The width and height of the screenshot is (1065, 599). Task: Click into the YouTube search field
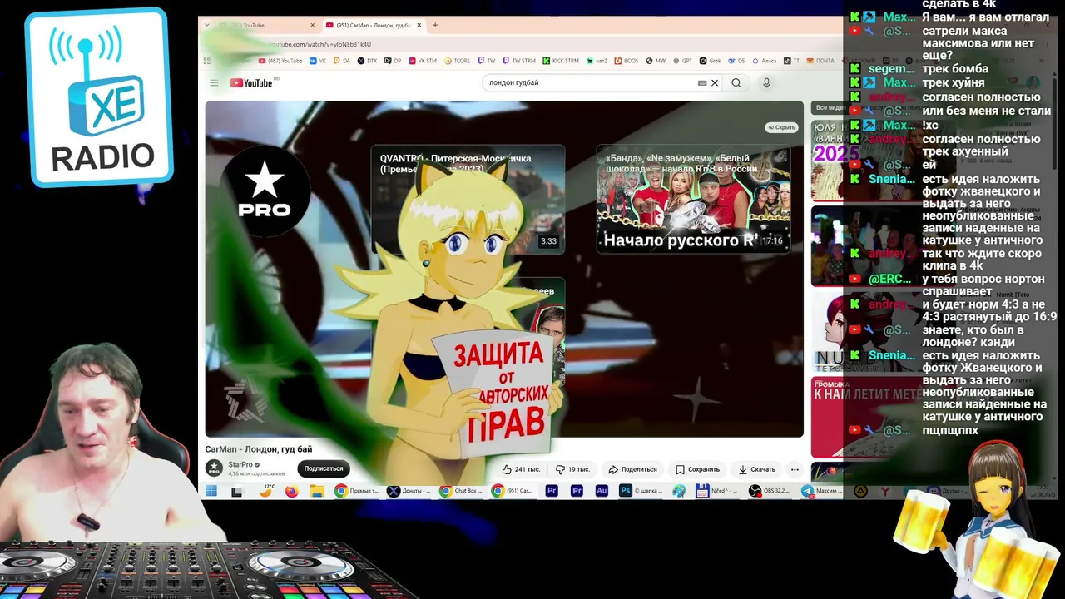pyautogui.click(x=591, y=82)
